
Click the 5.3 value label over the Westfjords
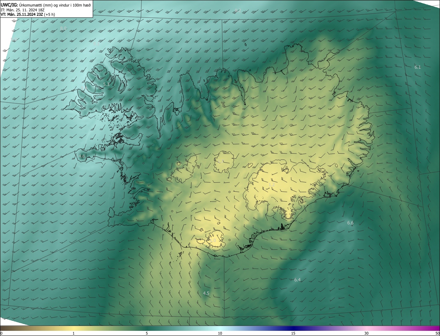[106, 84]
